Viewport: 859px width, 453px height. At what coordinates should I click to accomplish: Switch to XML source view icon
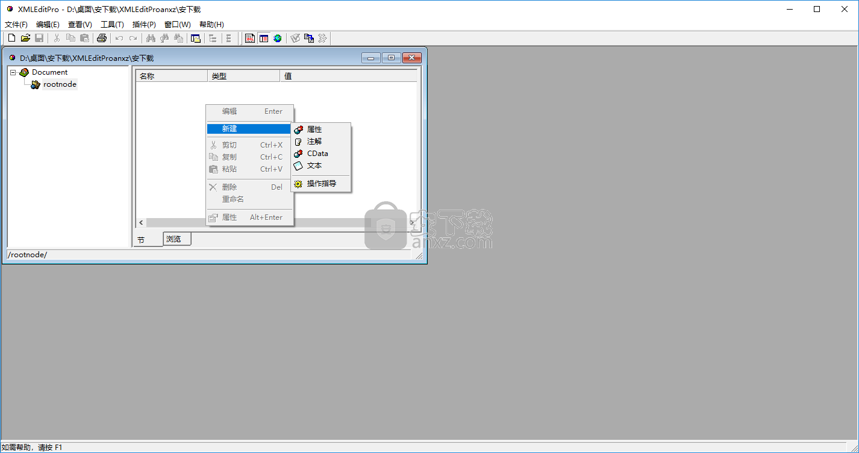(x=250, y=38)
